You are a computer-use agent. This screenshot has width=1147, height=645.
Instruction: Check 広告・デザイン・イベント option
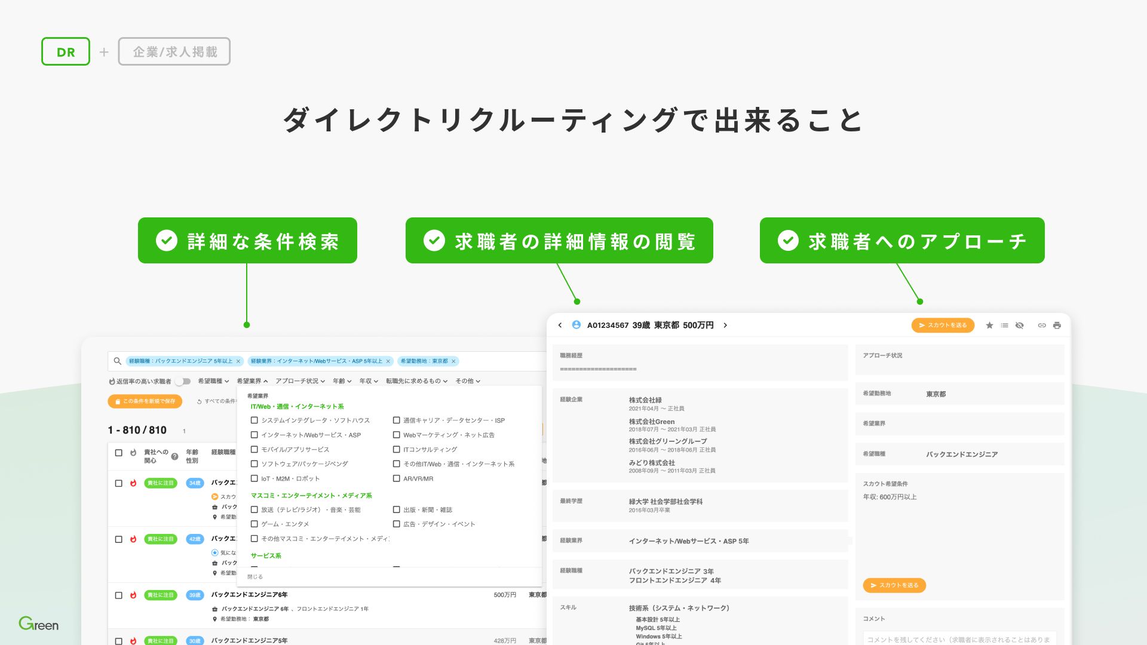(x=396, y=524)
